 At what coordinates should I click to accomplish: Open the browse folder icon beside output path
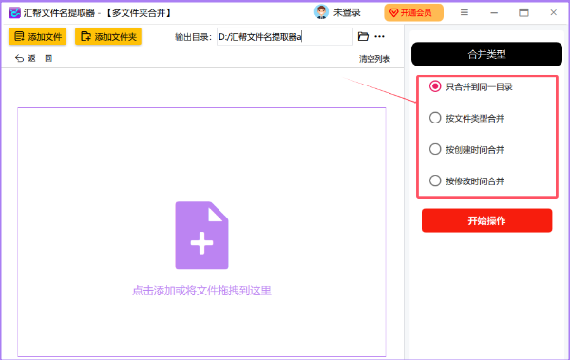(363, 36)
